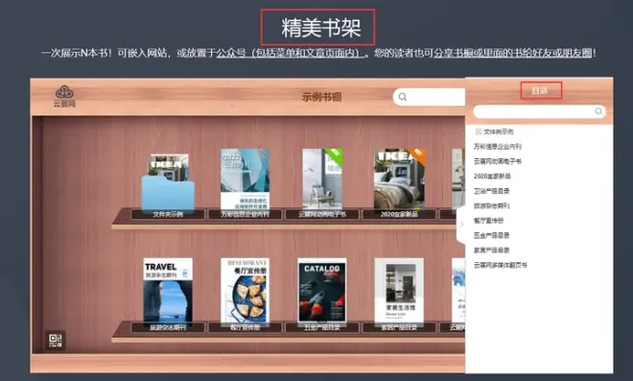Select 云展网动画电子书 in the catalog list
The image size is (633, 381).
point(498,161)
